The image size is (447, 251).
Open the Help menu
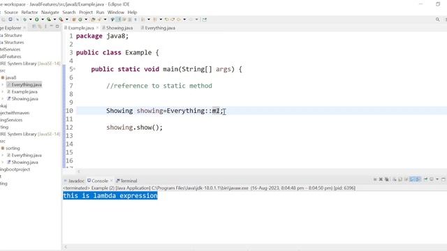pos(132,13)
